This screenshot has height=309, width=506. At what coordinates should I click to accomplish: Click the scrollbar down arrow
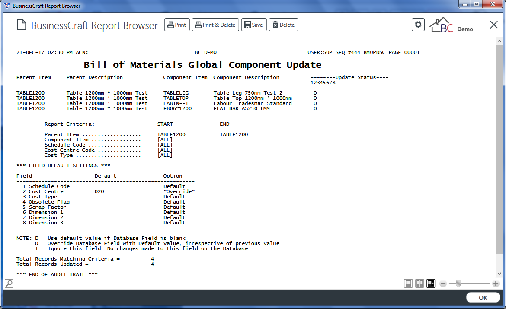[x=499, y=274]
